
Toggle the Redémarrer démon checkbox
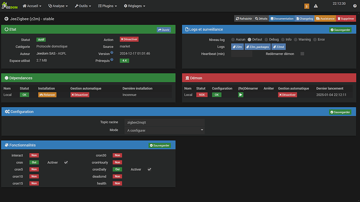click(x=302, y=54)
